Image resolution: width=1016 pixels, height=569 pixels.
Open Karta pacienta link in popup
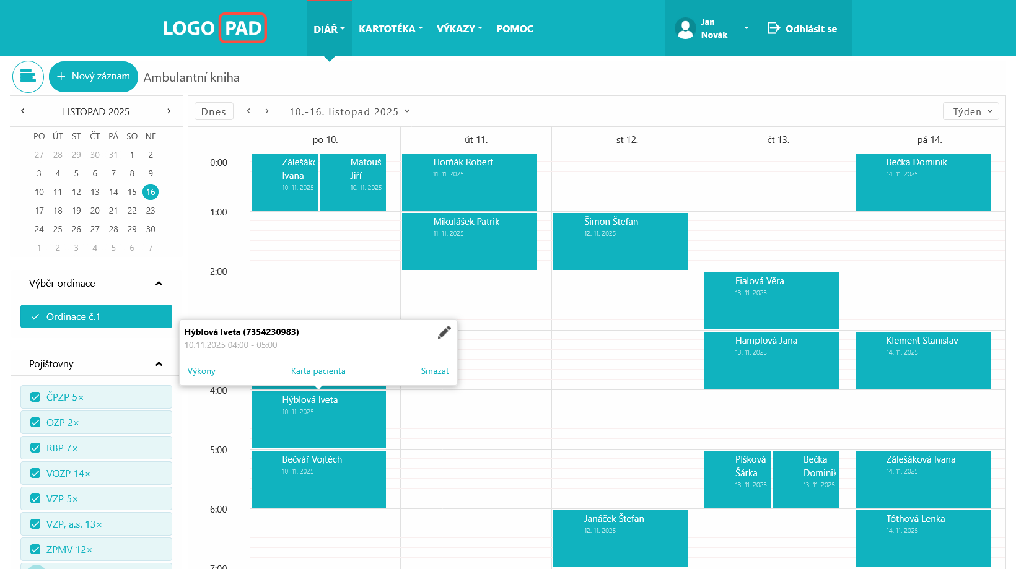coord(318,371)
